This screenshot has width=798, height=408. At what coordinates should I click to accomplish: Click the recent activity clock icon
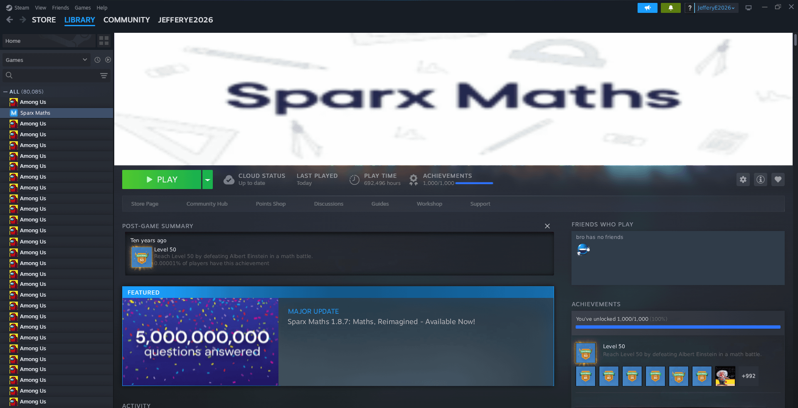97,60
